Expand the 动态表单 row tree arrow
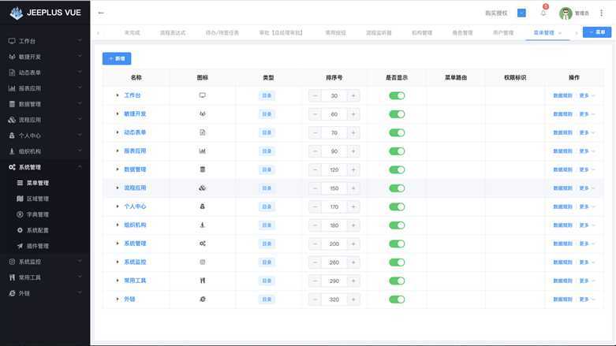 click(x=117, y=132)
